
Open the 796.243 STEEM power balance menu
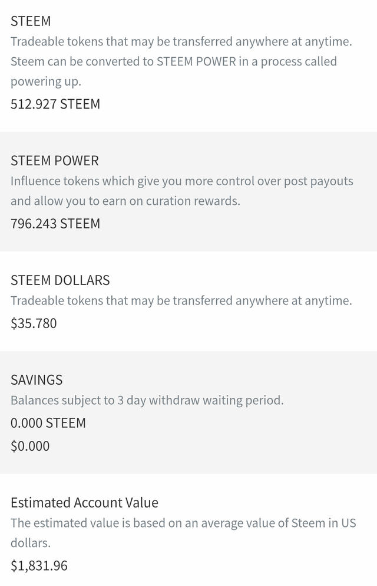click(x=55, y=224)
